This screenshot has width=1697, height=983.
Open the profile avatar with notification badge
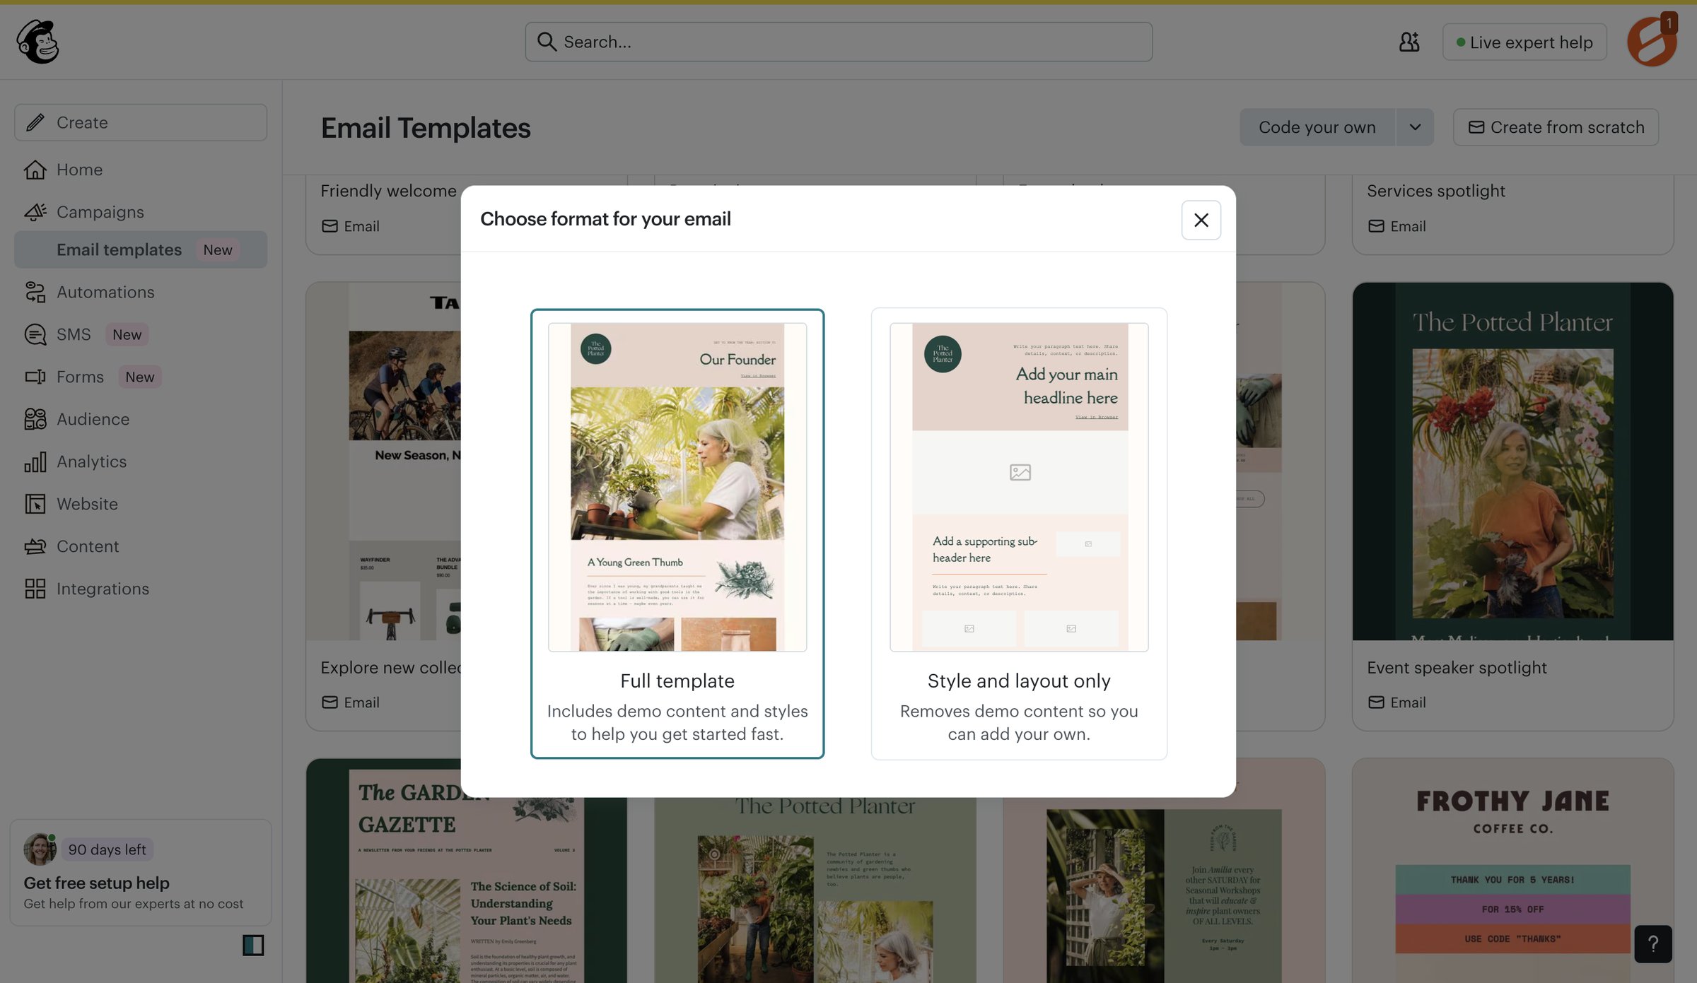(x=1652, y=41)
